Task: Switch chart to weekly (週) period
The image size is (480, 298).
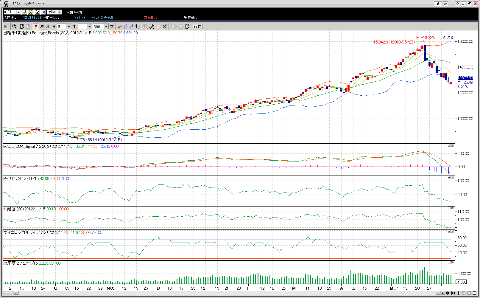Action: click(42, 27)
